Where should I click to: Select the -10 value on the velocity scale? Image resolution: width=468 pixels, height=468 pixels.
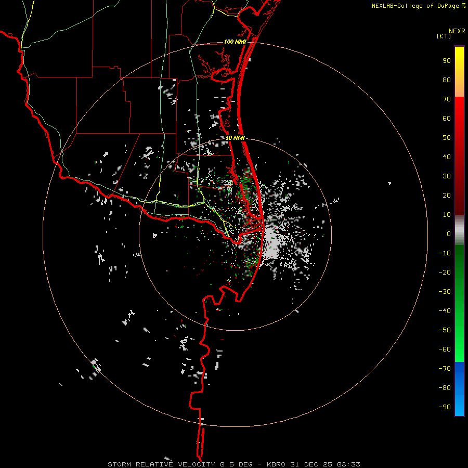[445, 253]
